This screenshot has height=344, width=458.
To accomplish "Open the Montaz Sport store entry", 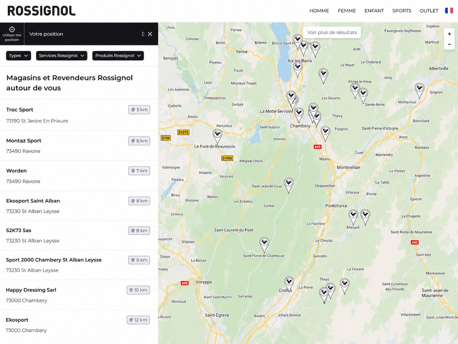I will [79, 146].
